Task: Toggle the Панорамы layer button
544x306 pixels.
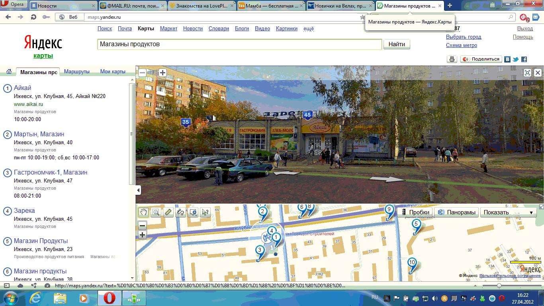Action: [456, 212]
